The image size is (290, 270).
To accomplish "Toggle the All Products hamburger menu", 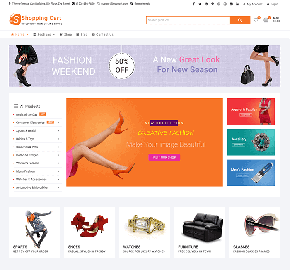I will coord(16,106).
